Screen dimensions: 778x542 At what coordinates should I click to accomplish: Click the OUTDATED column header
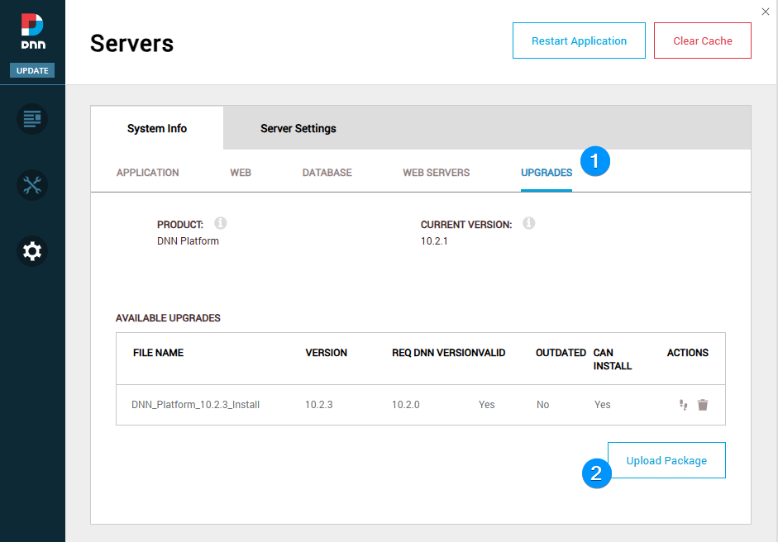[561, 353]
